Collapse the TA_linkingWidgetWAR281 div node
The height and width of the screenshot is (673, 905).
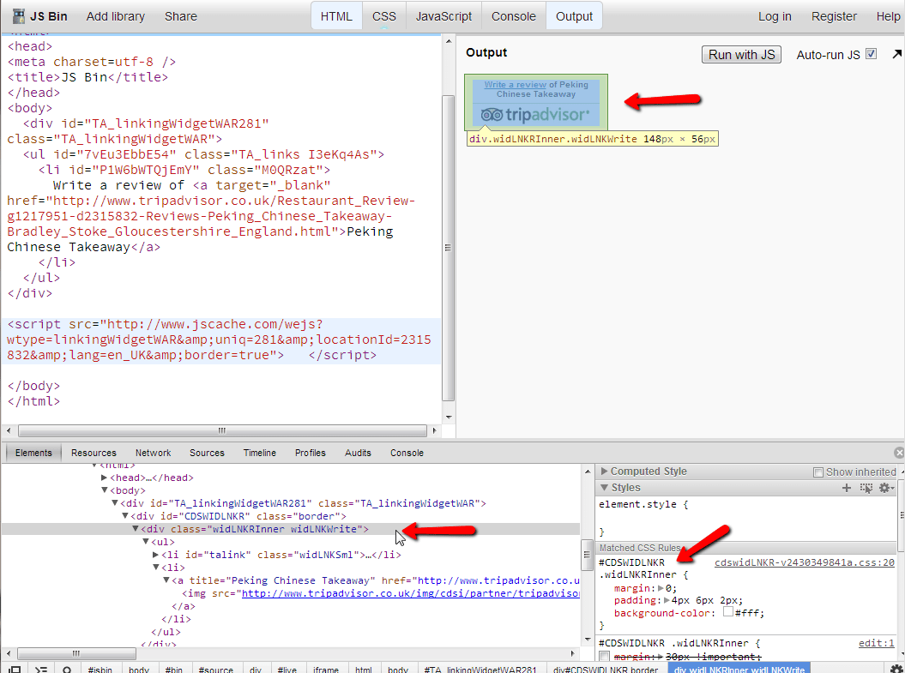[x=115, y=503]
